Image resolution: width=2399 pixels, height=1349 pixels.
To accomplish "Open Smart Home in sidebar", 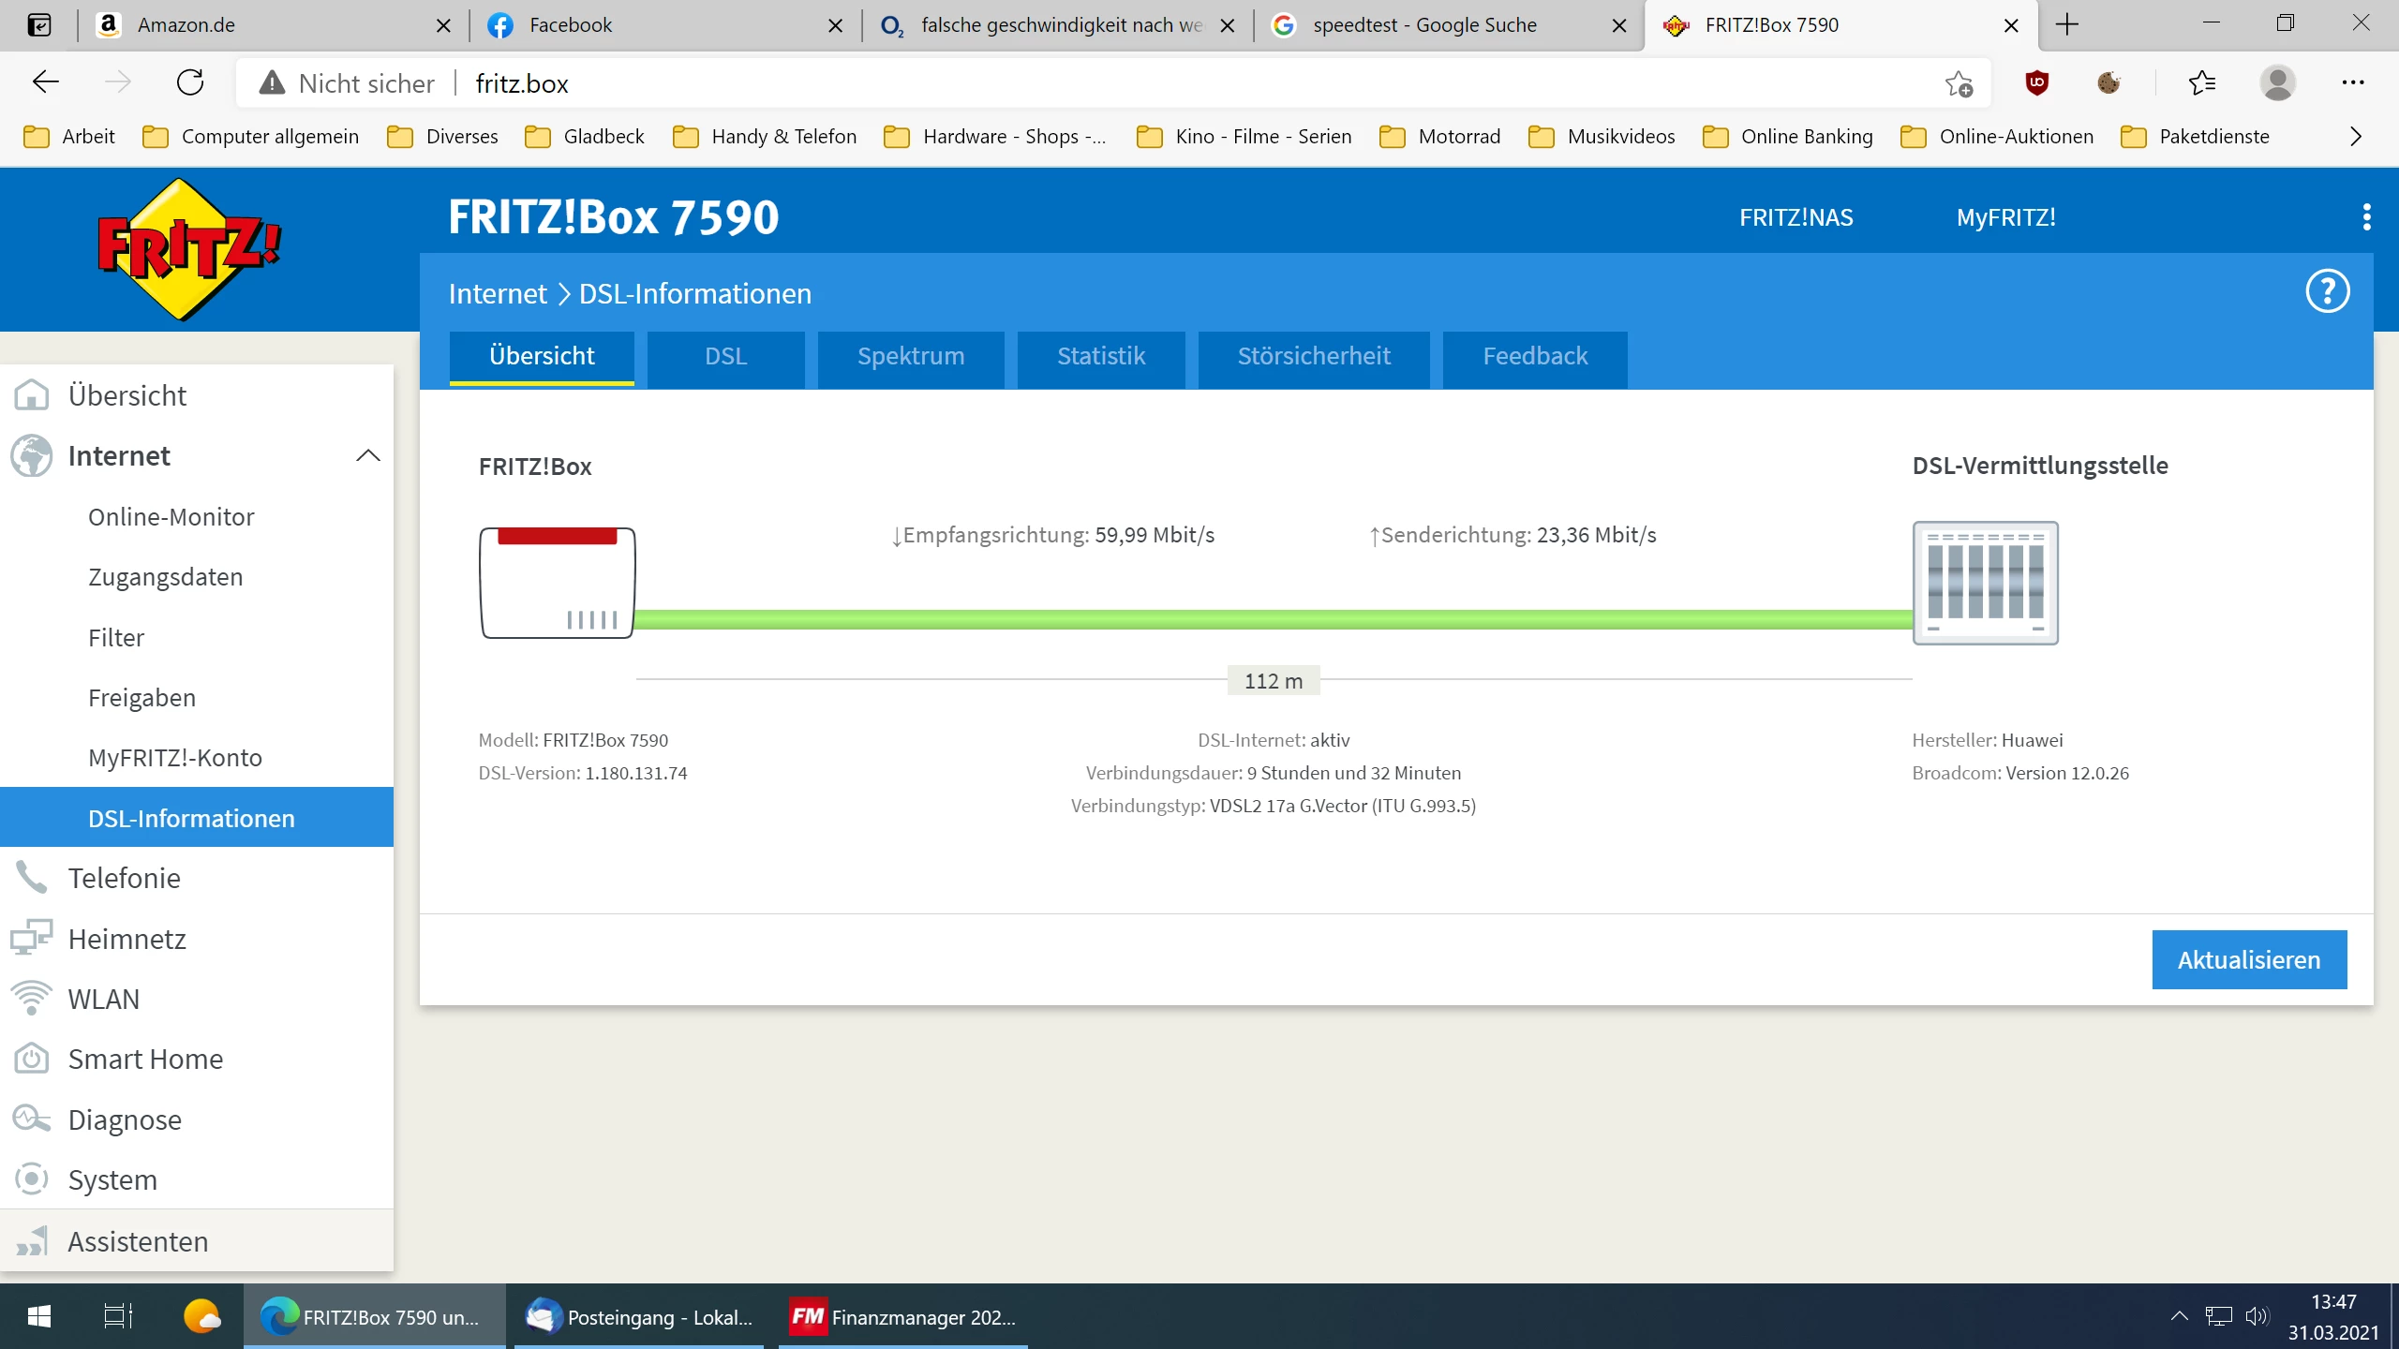I will point(145,1059).
